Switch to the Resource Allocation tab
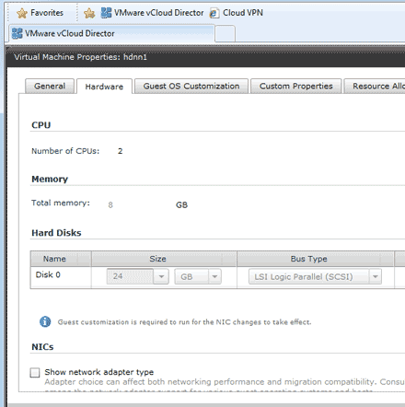The image size is (405, 407). [x=375, y=87]
